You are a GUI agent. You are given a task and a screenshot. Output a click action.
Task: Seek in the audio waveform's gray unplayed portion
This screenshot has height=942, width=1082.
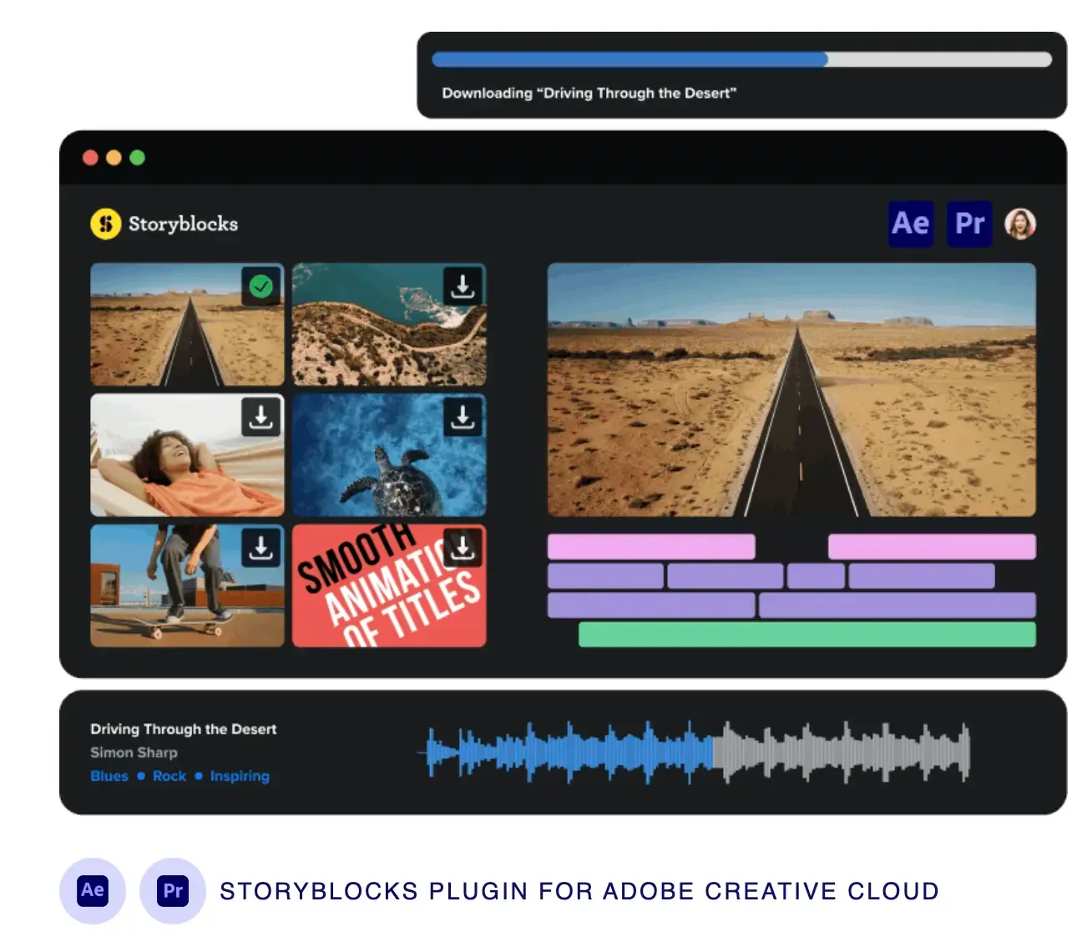coord(842,752)
